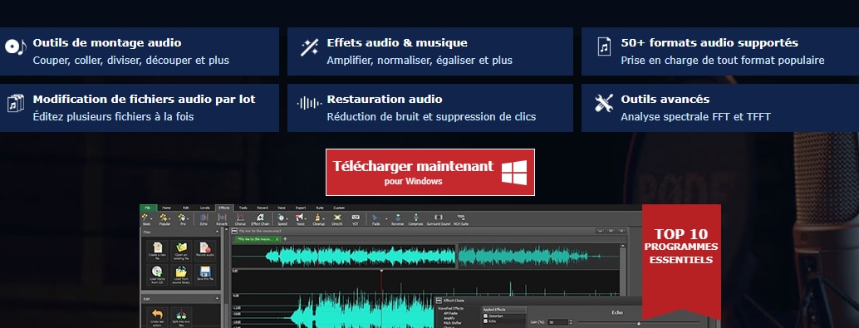
Task: Click Load from sound library icon
Action: pos(181,271)
